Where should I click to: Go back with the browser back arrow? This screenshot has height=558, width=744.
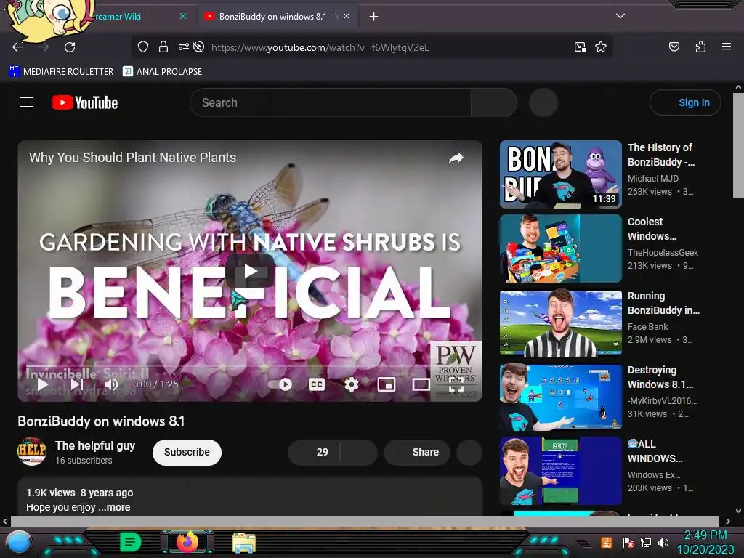click(17, 47)
